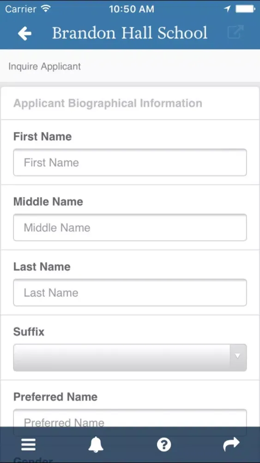Tap the share forward arrow icon

[x=231, y=444]
